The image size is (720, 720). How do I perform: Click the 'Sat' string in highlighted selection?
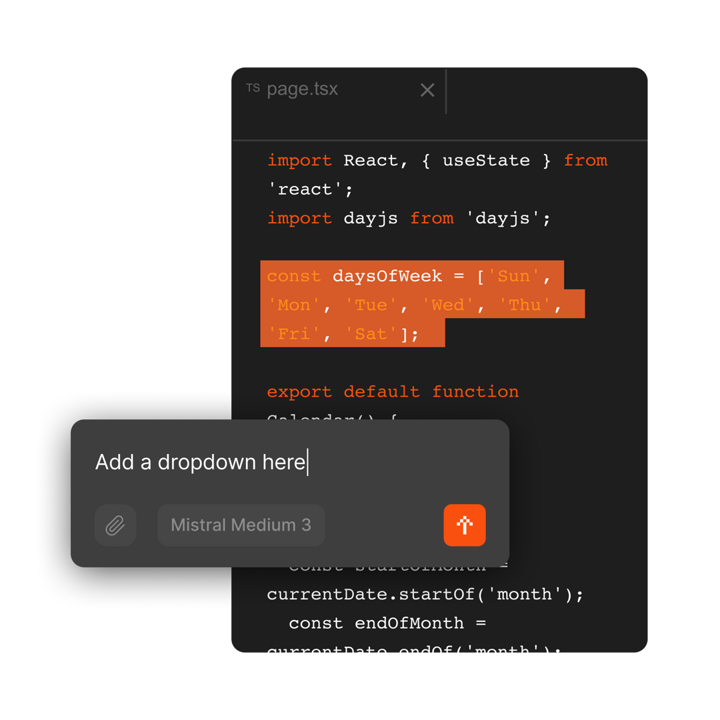[x=371, y=334]
